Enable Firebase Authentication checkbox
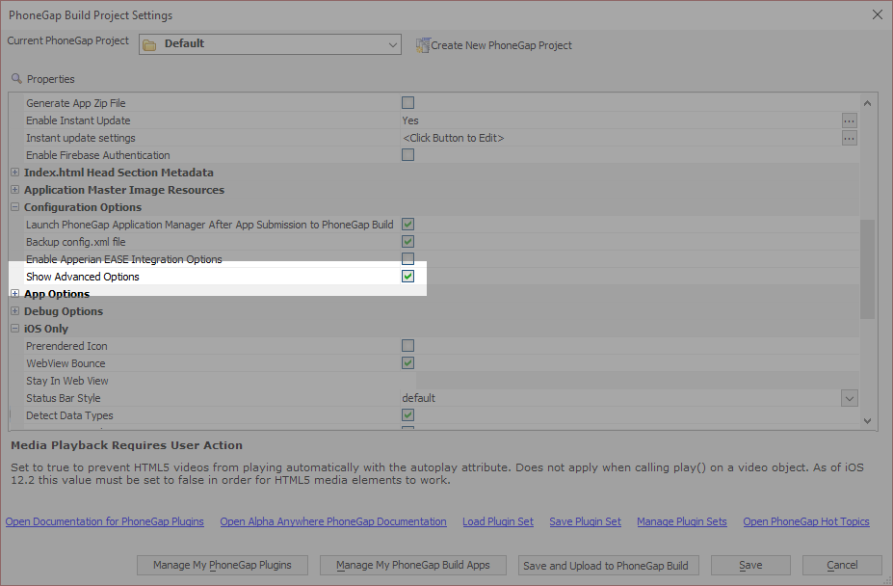This screenshot has width=893, height=586. pos(407,155)
